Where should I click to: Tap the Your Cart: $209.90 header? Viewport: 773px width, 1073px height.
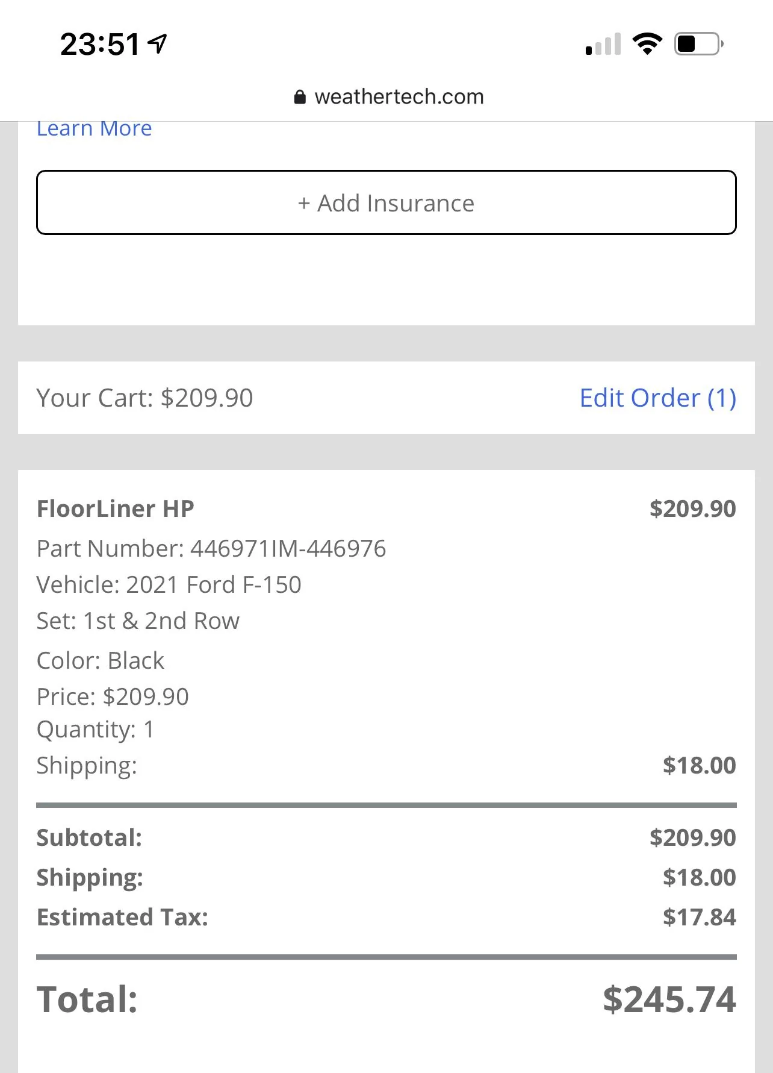click(144, 398)
